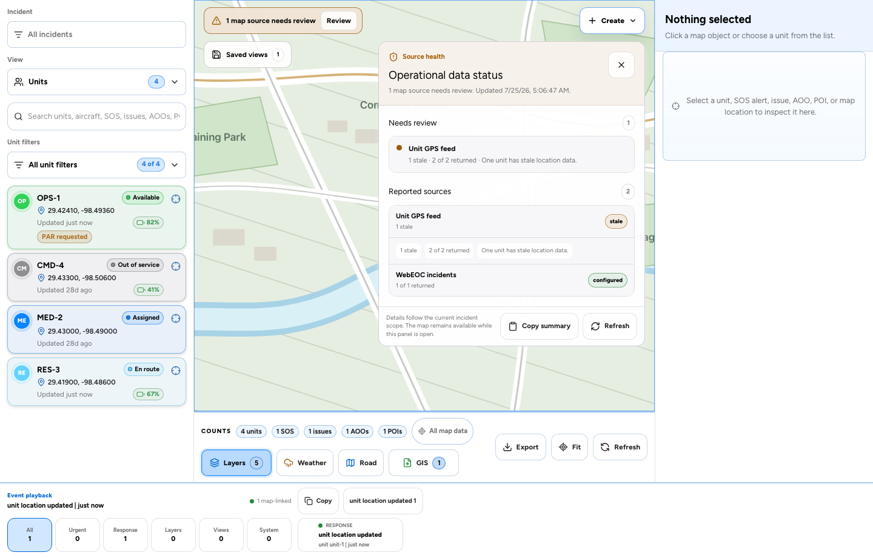Select the System events tab
Screen dimensions: 873x558
click(x=269, y=535)
